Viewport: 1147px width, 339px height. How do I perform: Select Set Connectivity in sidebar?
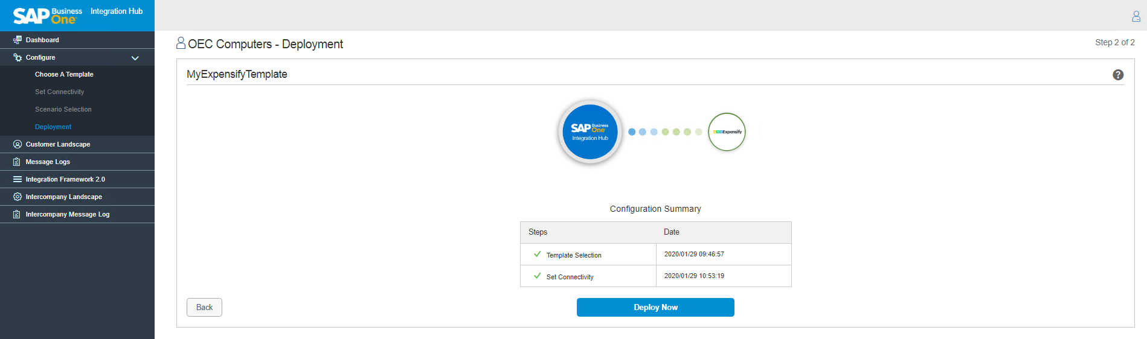click(x=59, y=92)
